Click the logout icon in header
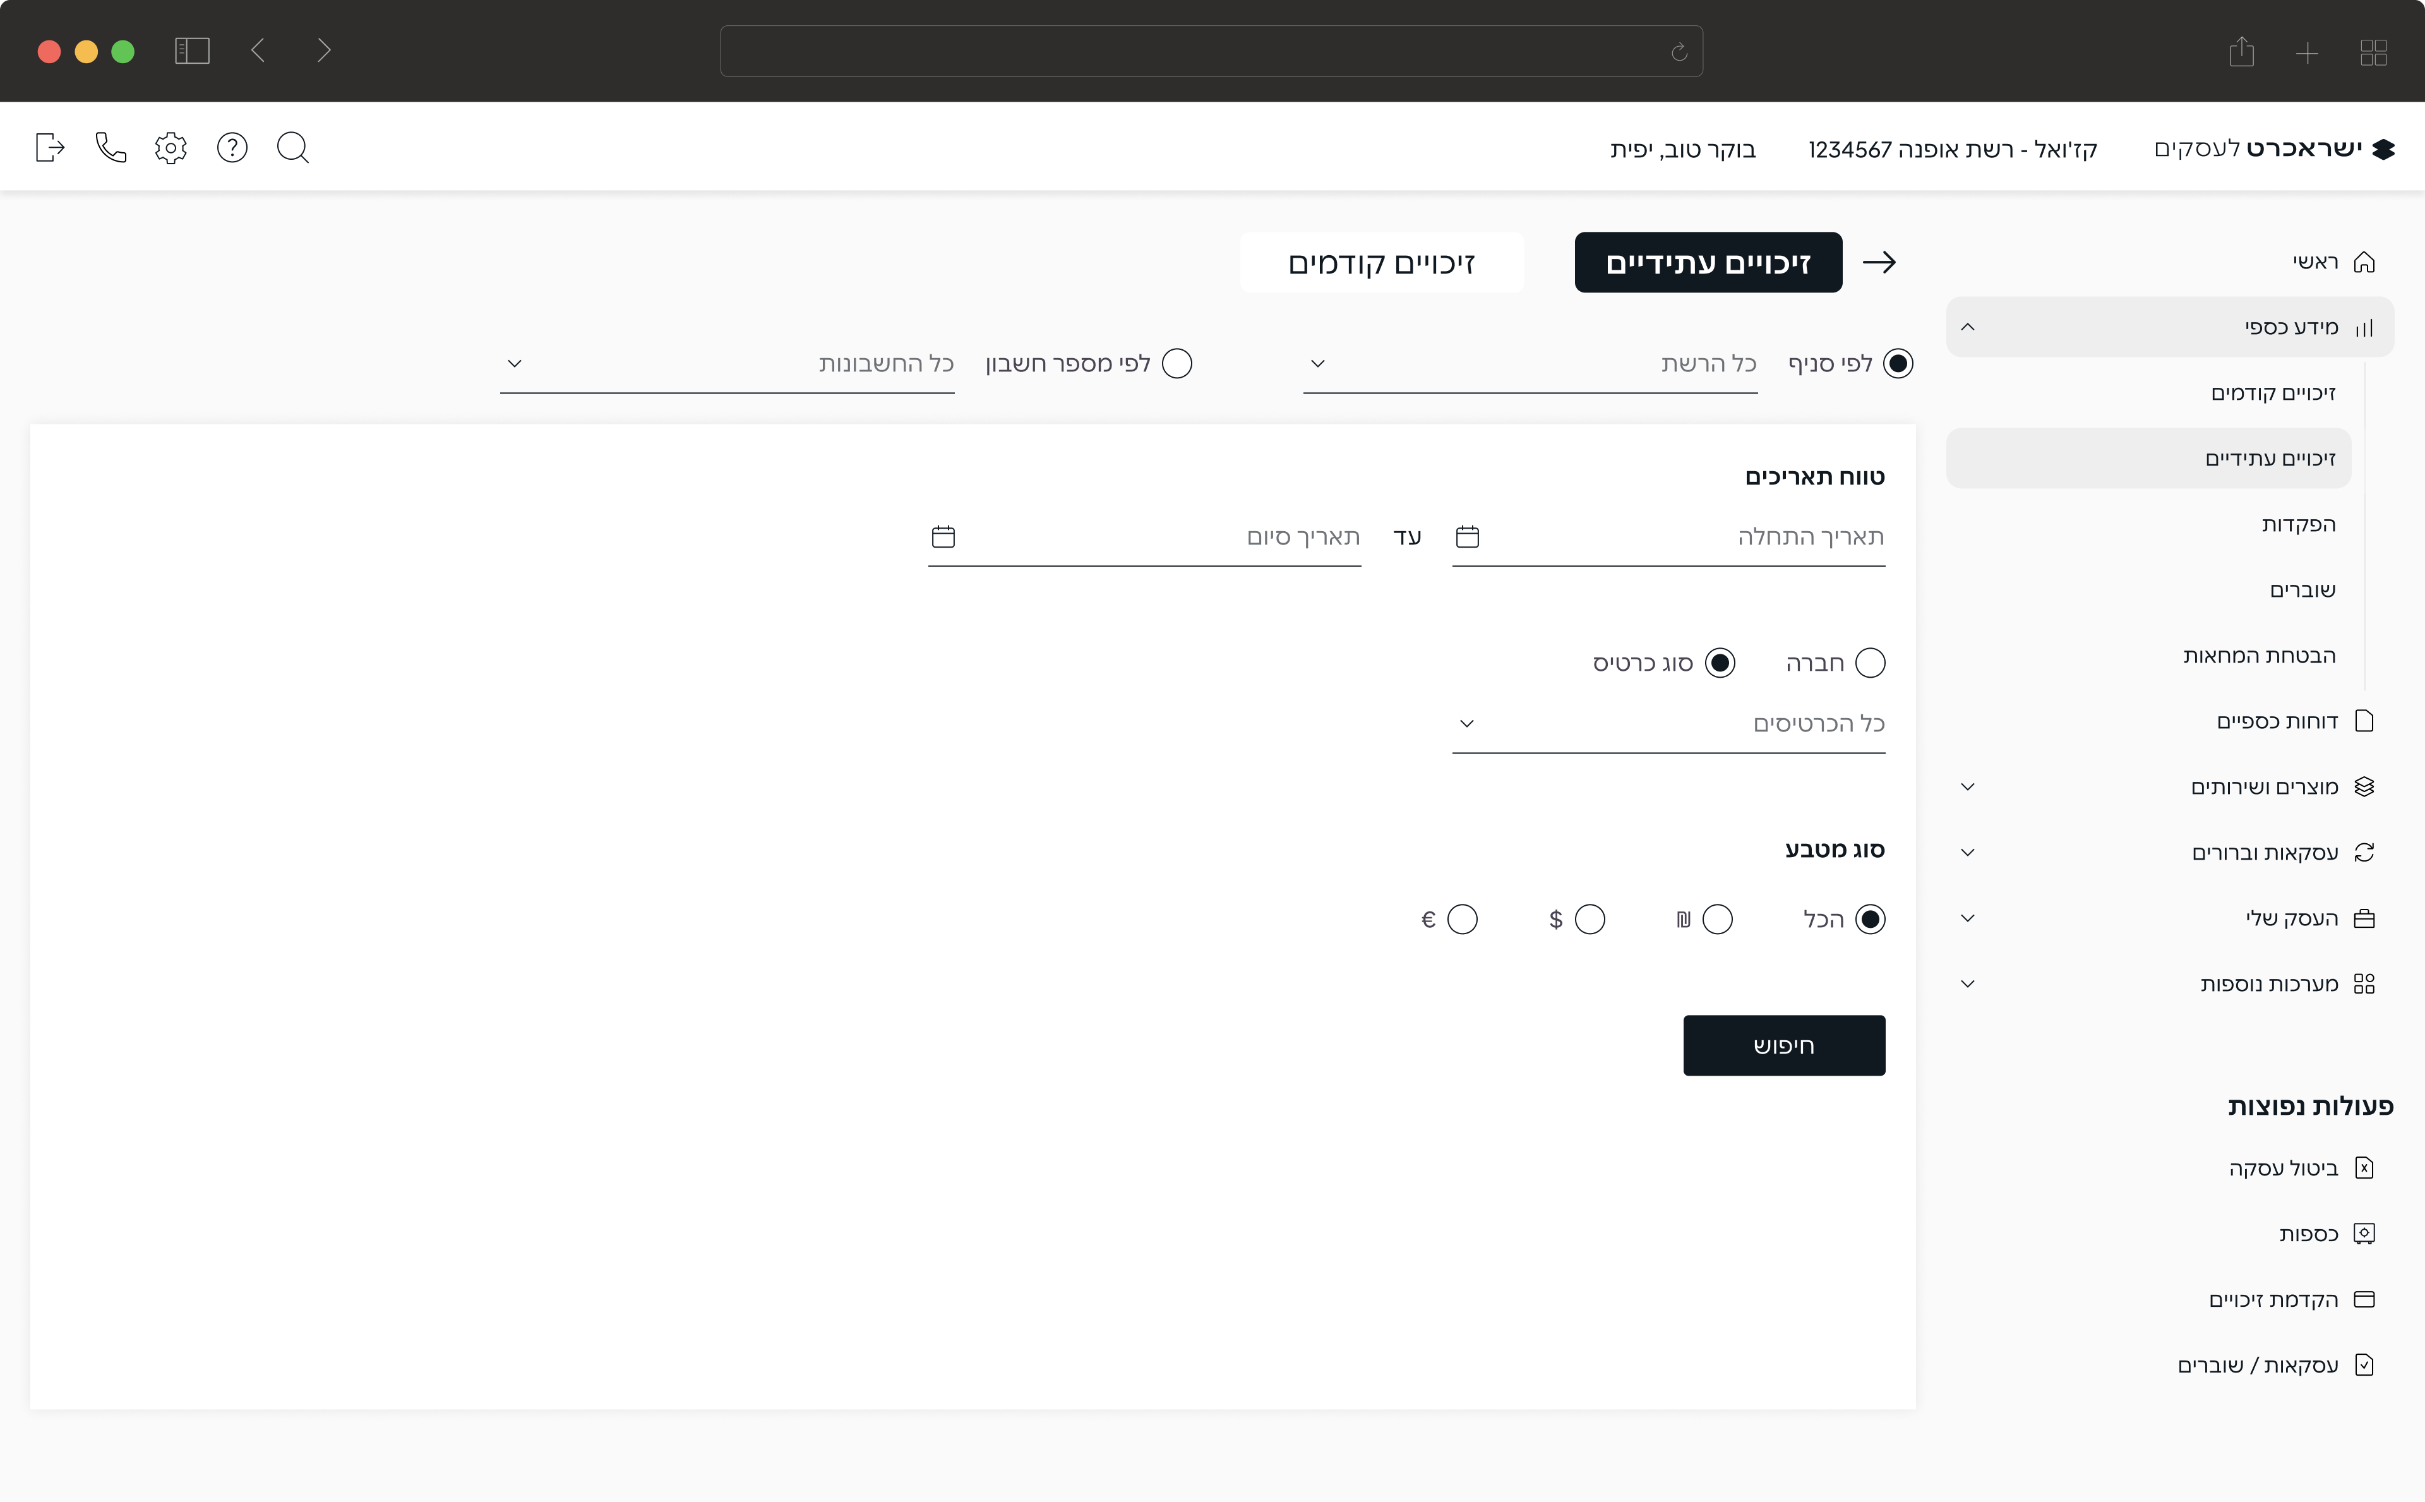2425x1502 pixels. [x=50, y=148]
